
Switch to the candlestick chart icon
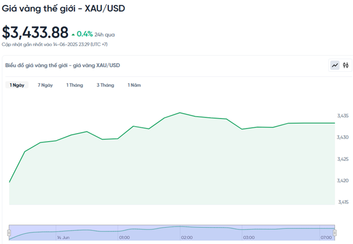pos(346,65)
